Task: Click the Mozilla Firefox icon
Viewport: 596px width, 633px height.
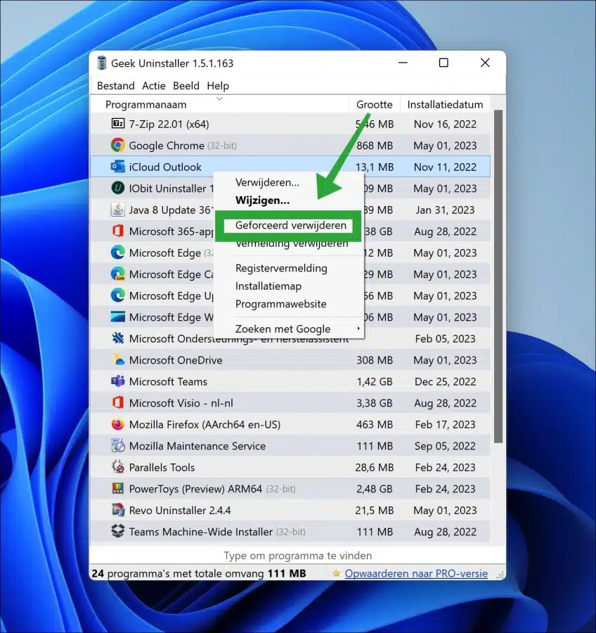Action: pyautogui.click(x=118, y=424)
